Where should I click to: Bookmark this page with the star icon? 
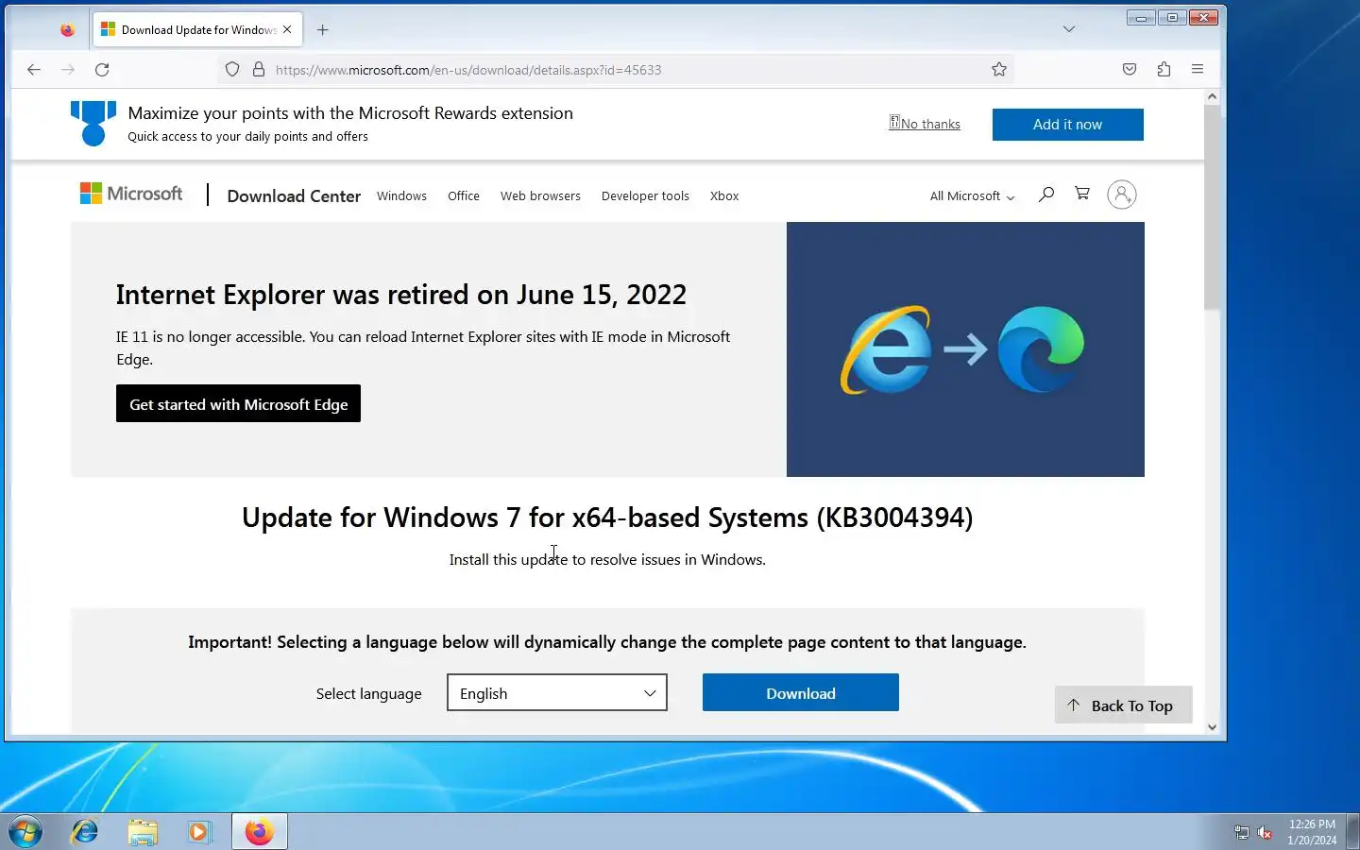click(x=999, y=69)
